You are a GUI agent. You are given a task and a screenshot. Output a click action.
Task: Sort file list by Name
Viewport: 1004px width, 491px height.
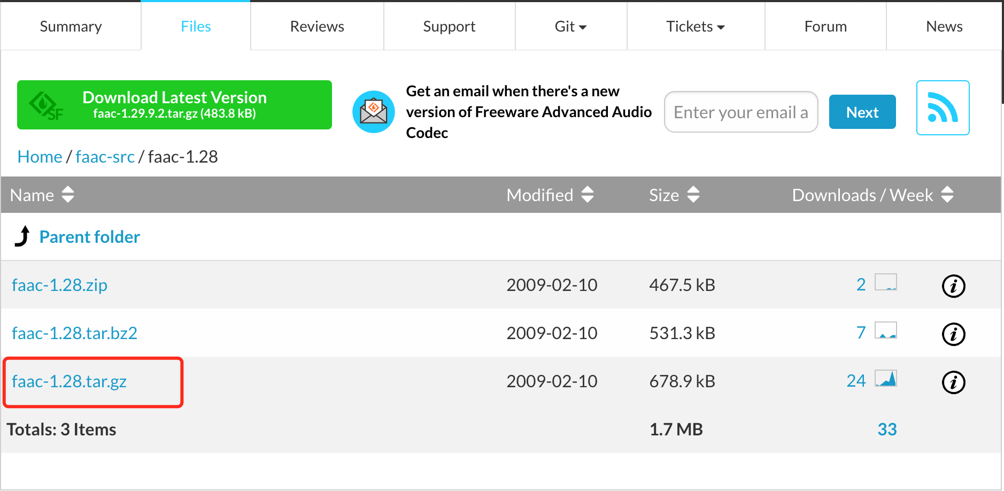(68, 195)
